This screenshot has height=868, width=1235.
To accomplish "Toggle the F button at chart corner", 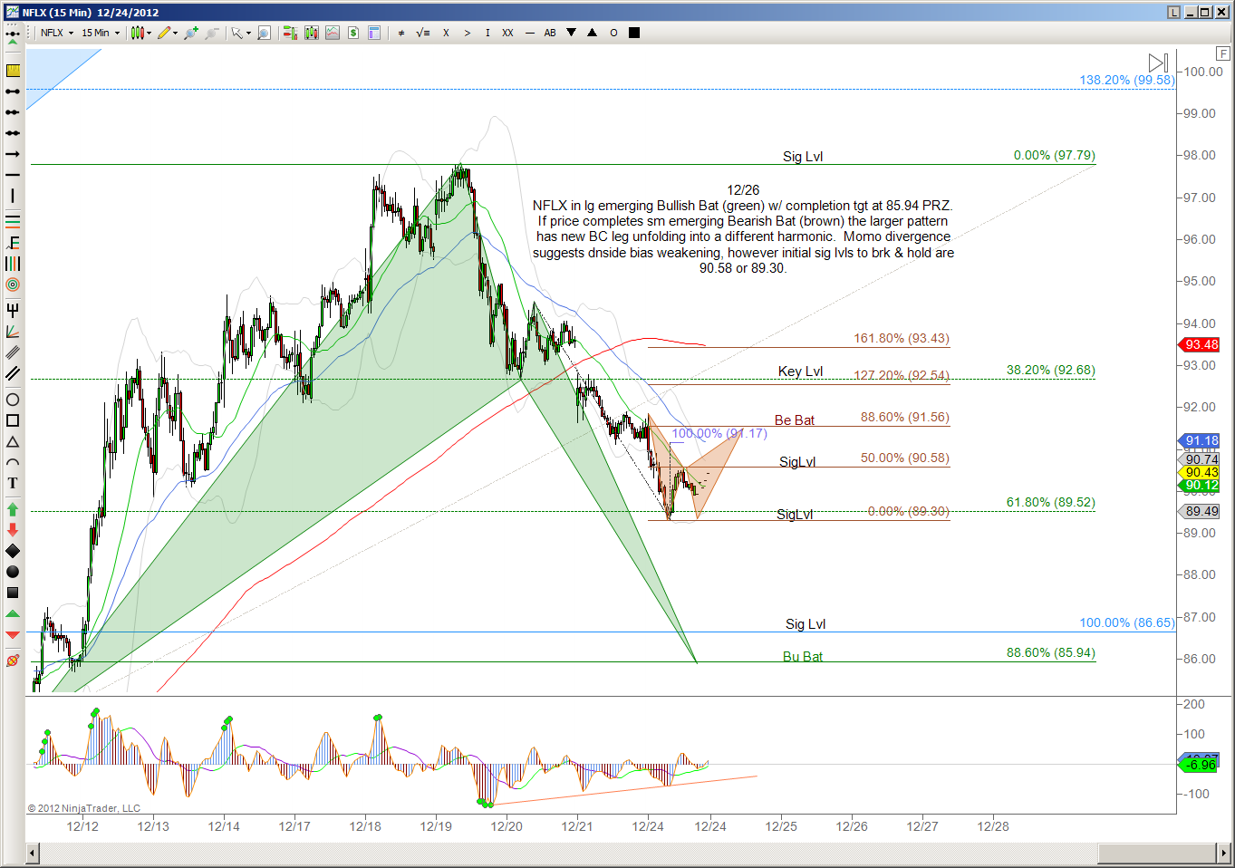I will click(x=1223, y=54).
